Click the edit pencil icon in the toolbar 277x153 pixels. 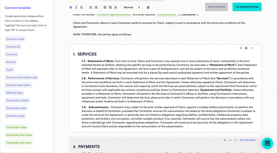point(148,7)
